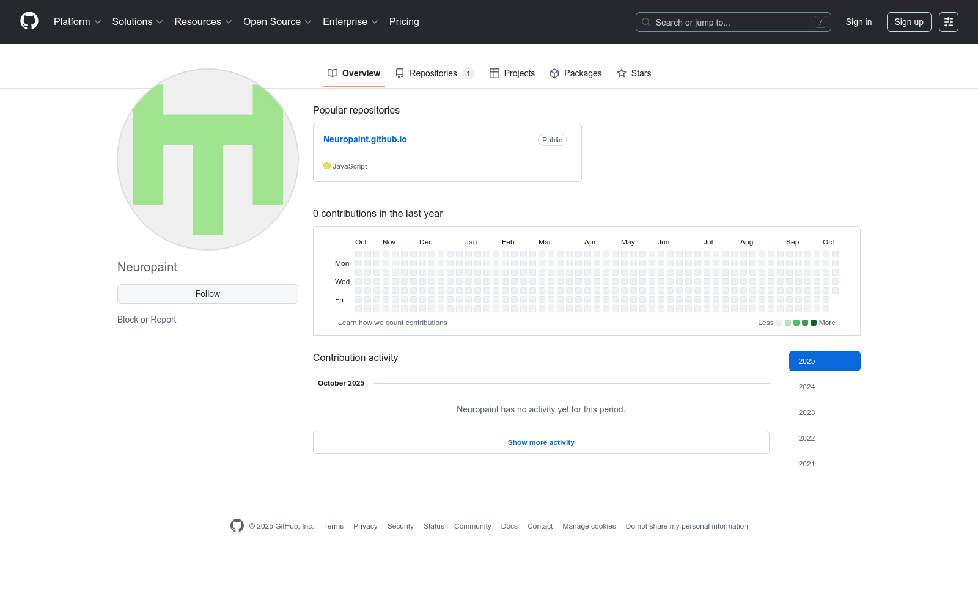Open the Security footer link

pos(400,526)
